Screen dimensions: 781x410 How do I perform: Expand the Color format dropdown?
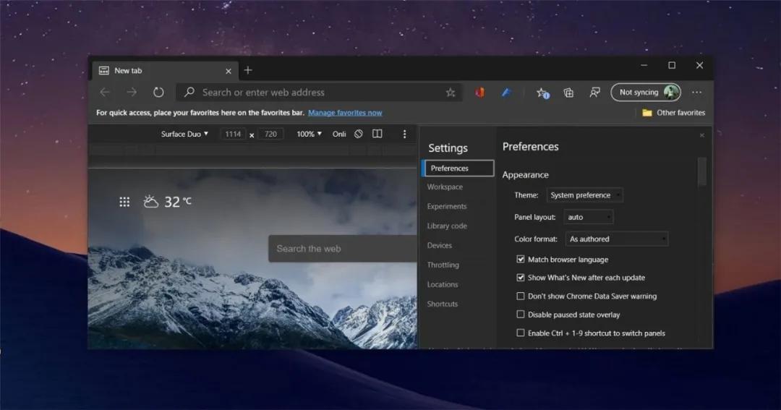pos(617,239)
